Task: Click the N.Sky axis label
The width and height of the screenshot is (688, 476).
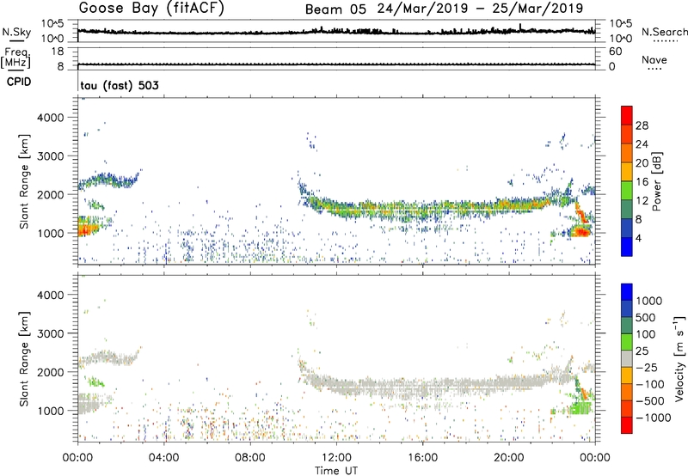Action: 16,32
